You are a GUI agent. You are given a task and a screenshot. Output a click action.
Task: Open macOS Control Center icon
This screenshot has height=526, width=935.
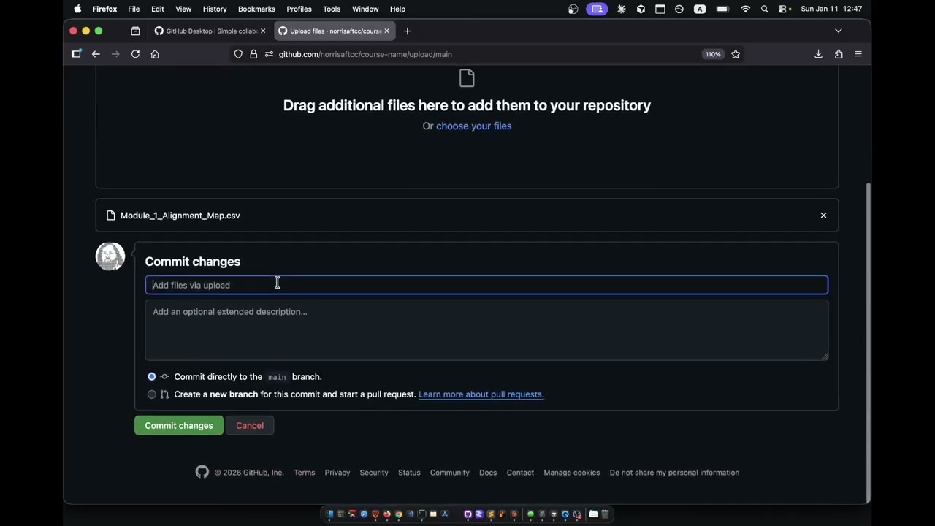click(x=785, y=9)
